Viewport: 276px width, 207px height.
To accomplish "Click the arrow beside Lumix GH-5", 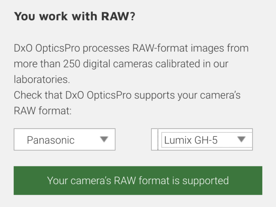I will (242, 139).
